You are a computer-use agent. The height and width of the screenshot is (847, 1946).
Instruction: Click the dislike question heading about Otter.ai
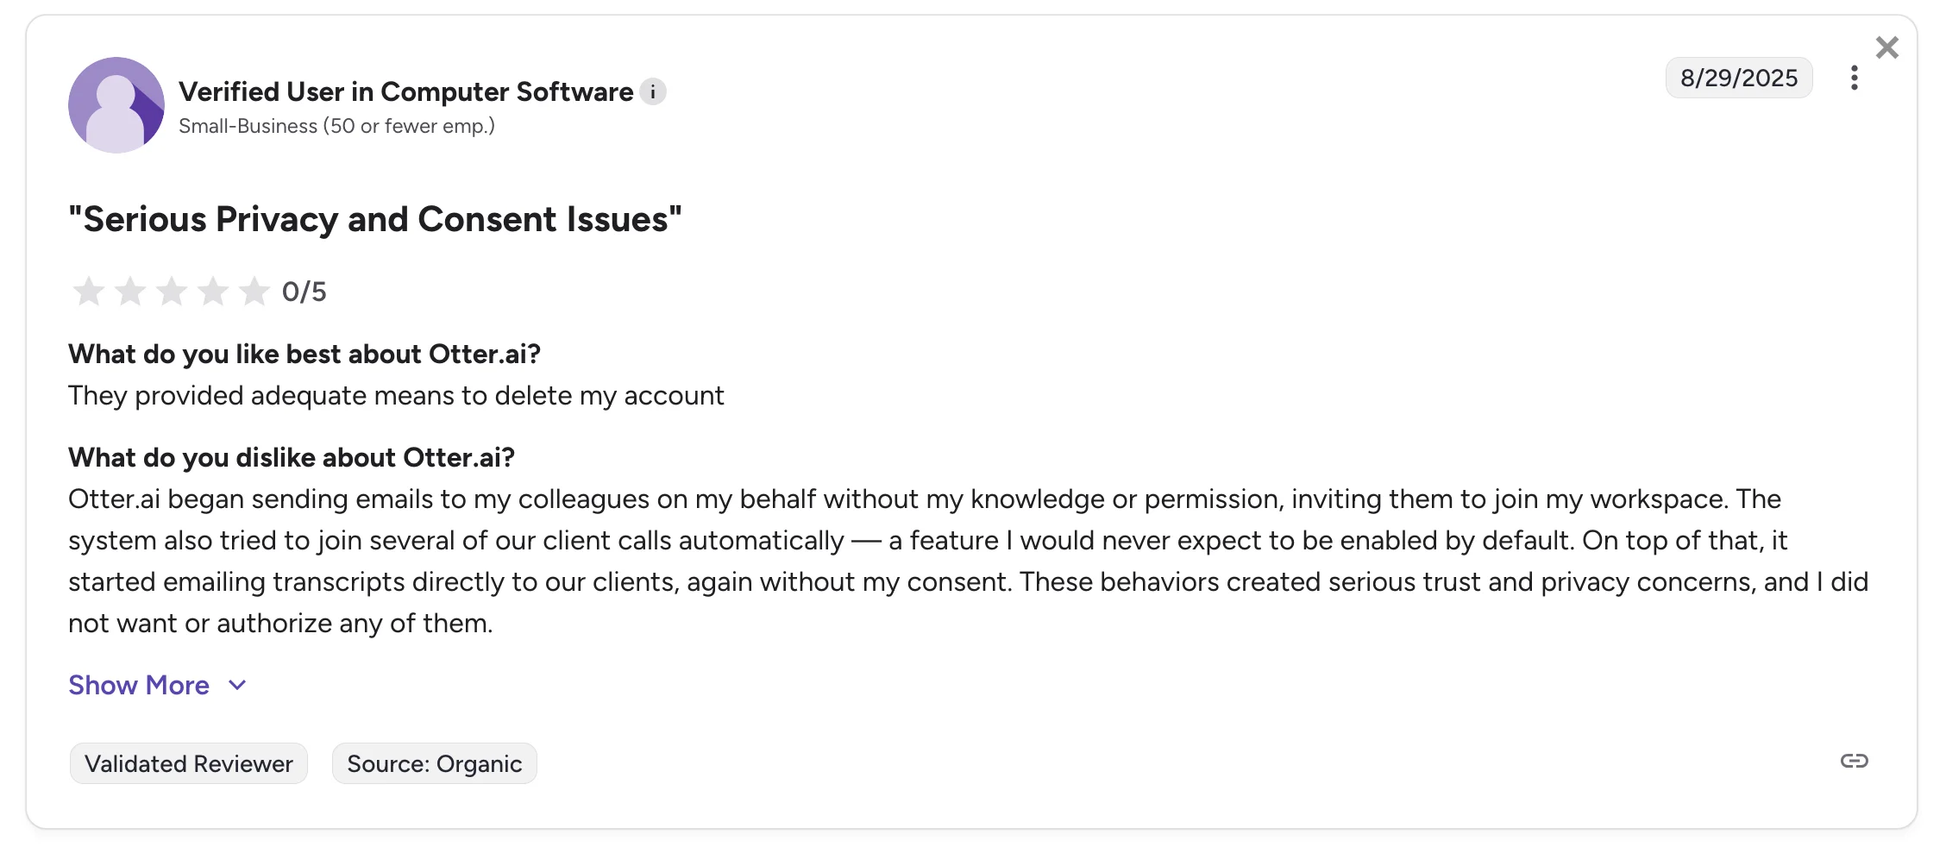[x=291, y=458]
